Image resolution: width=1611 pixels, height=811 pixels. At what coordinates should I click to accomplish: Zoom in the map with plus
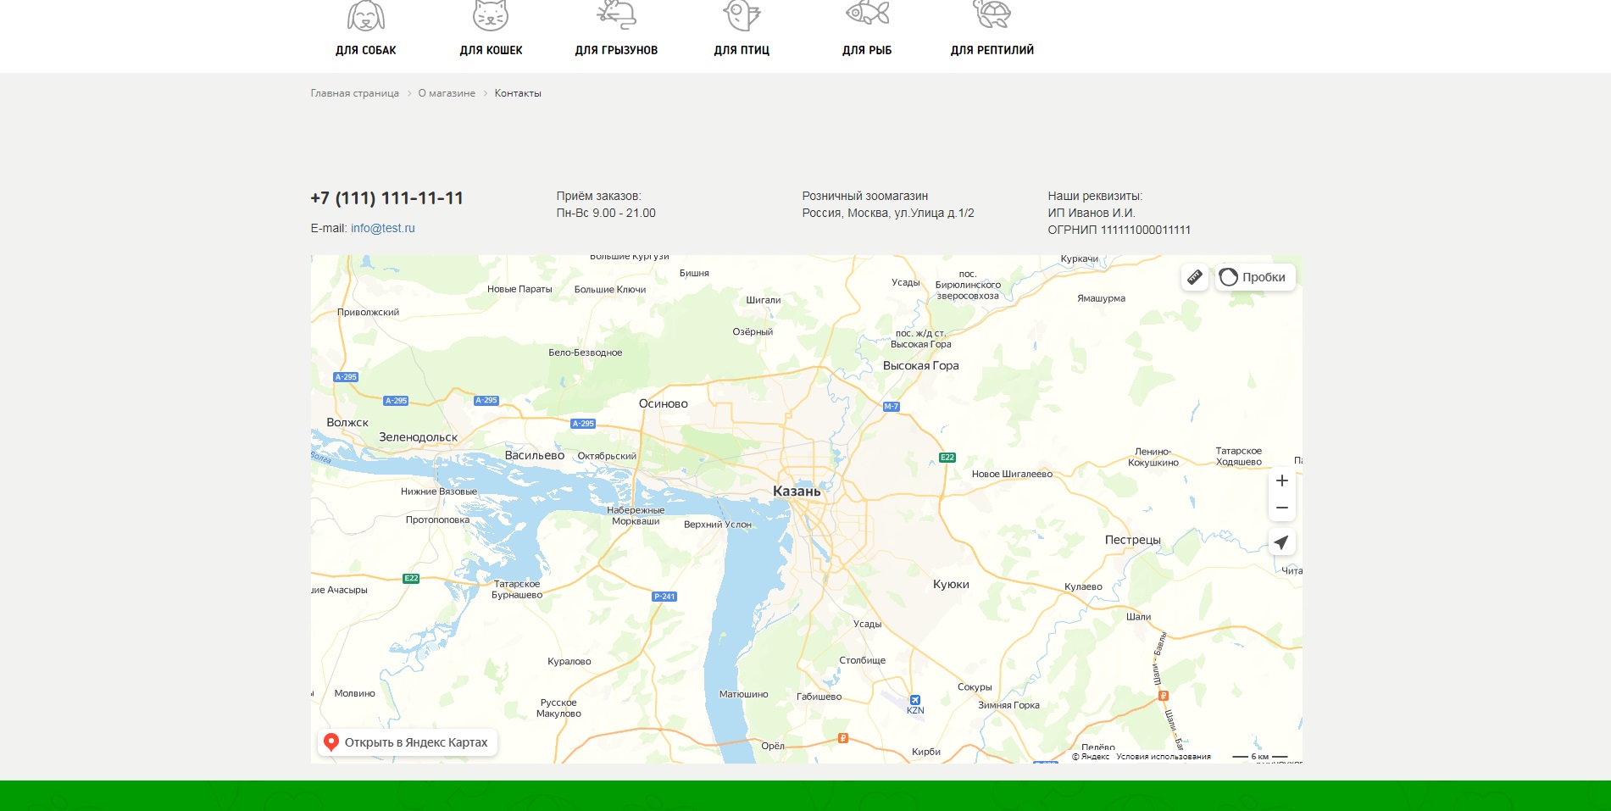tap(1281, 480)
